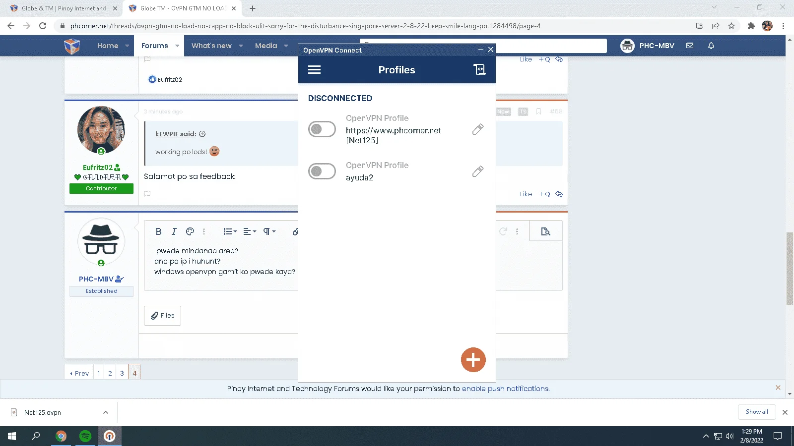Open the Forums nav tab
The image size is (794, 446).
point(155,46)
